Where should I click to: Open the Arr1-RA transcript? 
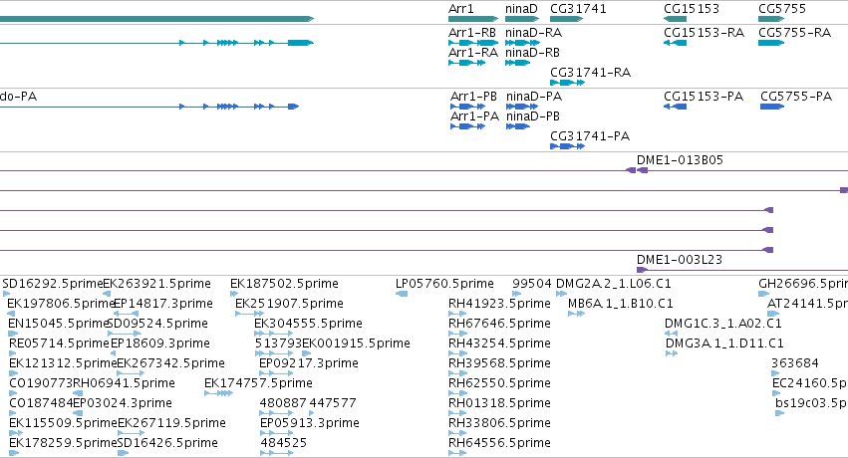pyautogui.click(x=473, y=53)
